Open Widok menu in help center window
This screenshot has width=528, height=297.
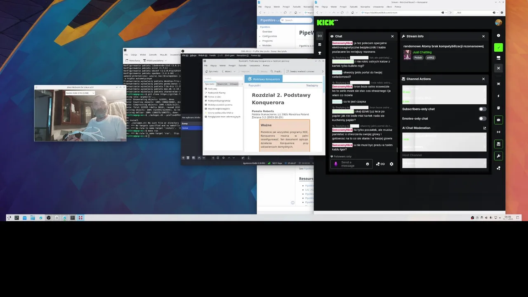pyautogui.click(x=222, y=65)
